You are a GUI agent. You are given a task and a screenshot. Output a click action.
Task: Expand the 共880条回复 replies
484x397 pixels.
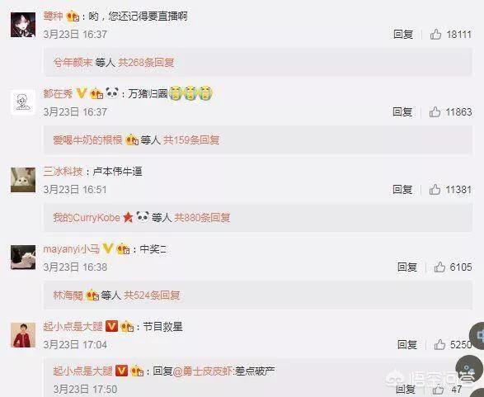[x=202, y=218]
